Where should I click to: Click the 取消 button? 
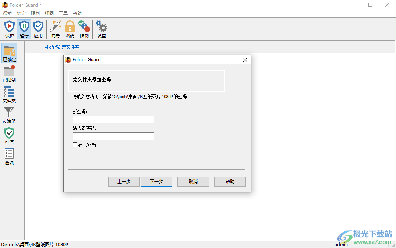click(x=193, y=182)
